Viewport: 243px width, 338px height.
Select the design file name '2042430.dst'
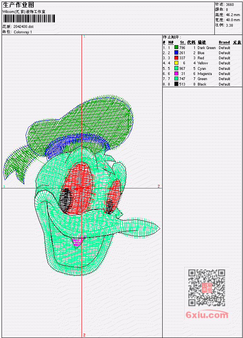tap(24, 27)
